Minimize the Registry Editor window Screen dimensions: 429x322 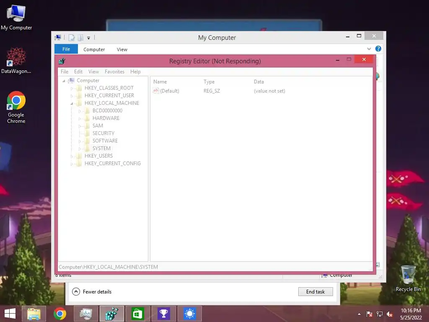(338, 60)
